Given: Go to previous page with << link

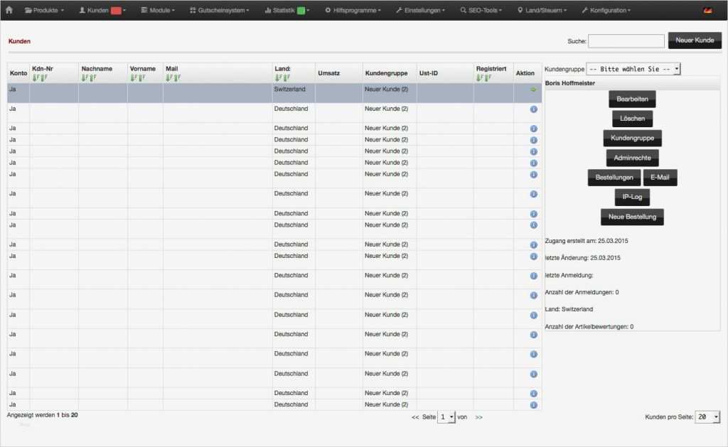Looking at the screenshot, I should [x=415, y=417].
